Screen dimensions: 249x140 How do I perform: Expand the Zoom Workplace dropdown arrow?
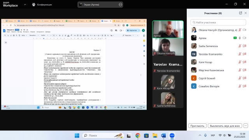click(25, 5)
